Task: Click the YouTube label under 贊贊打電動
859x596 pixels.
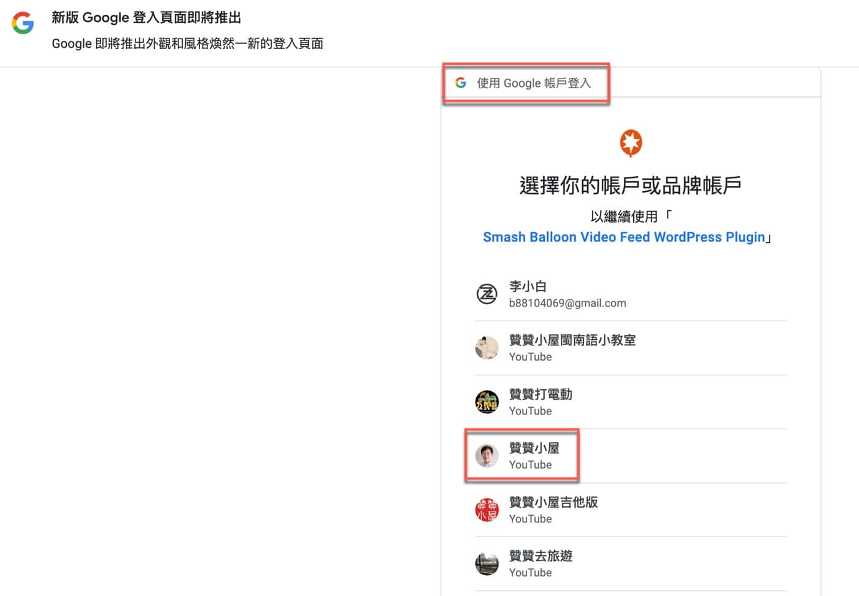Action: pos(530,411)
